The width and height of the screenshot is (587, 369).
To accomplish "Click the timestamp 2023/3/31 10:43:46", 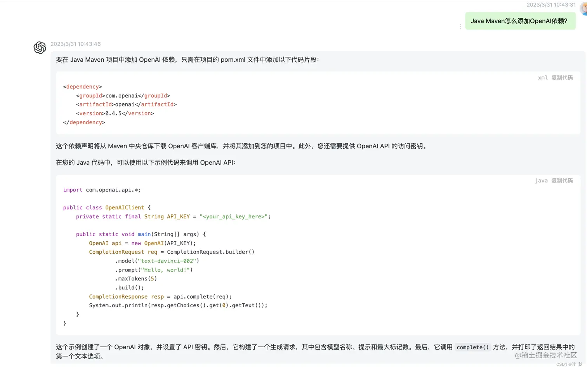I will [76, 44].
